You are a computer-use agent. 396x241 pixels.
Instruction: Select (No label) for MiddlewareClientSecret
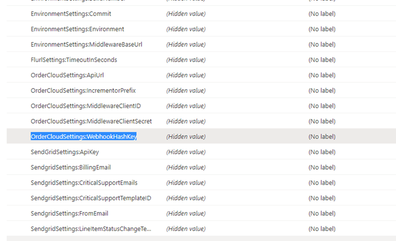coord(322,121)
